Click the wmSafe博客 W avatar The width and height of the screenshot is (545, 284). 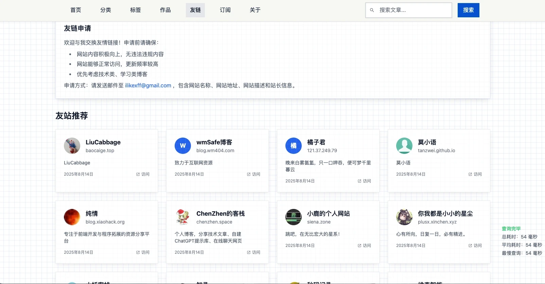(183, 146)
